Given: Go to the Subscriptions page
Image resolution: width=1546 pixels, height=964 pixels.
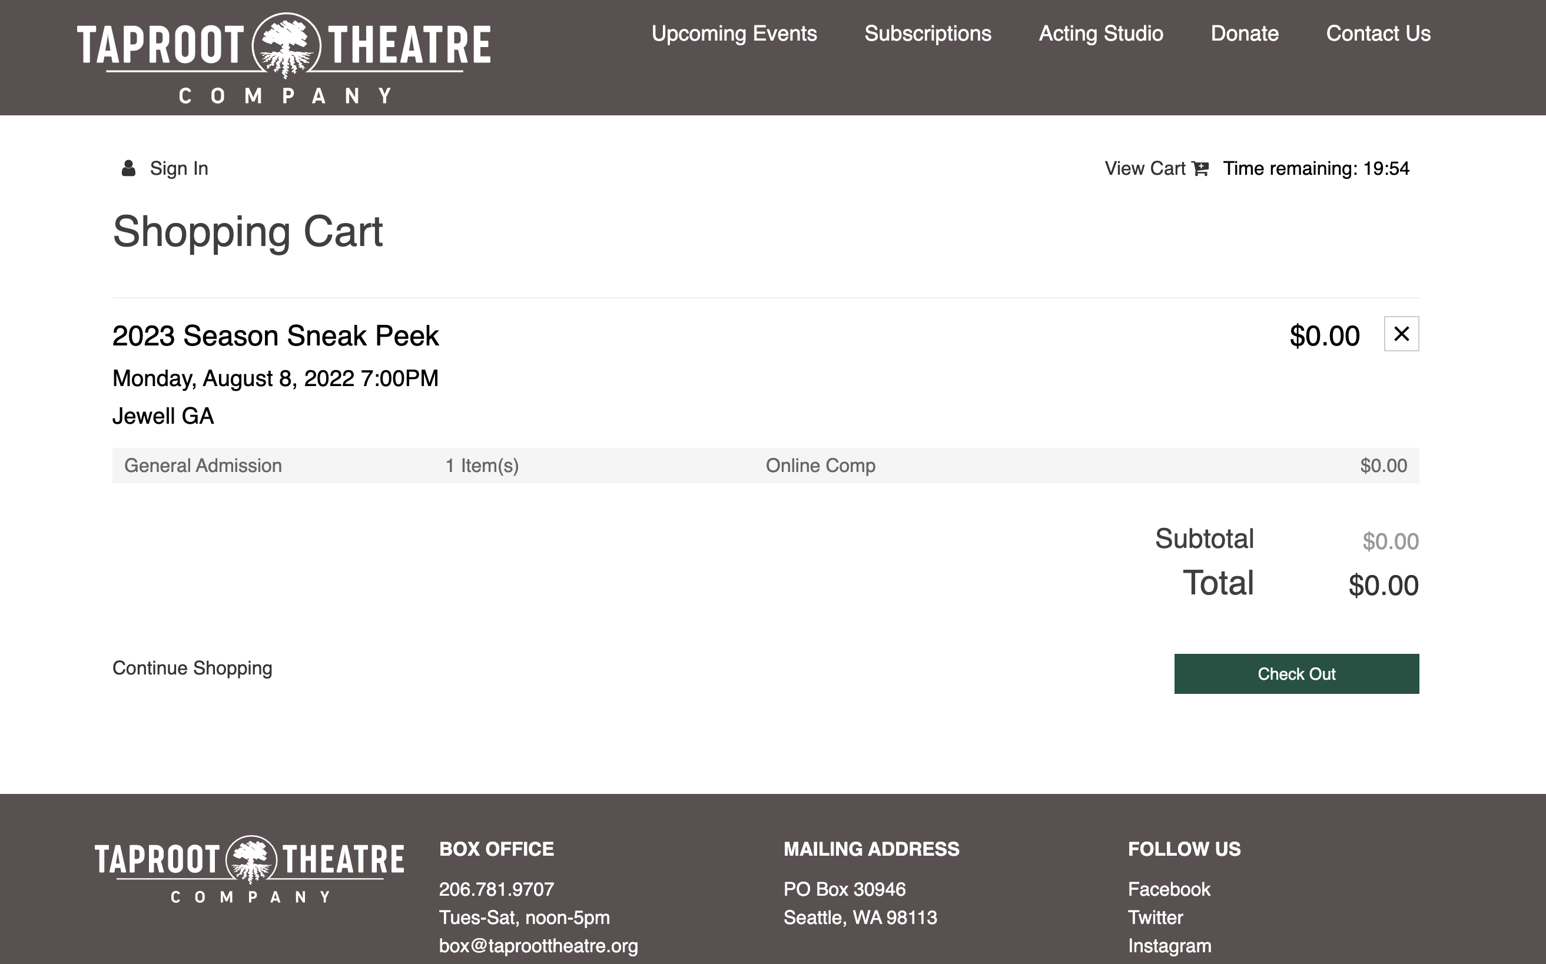Looking at the screenshot, I should 928,33.
